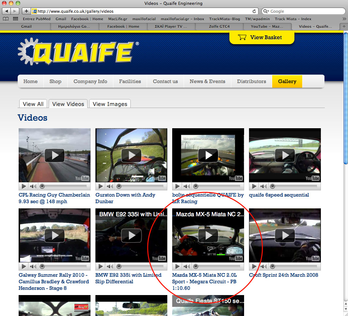Switch to the Gmail browser tab
The height and width of the screenshot is (316, 348).
click(x=26, y=26)
